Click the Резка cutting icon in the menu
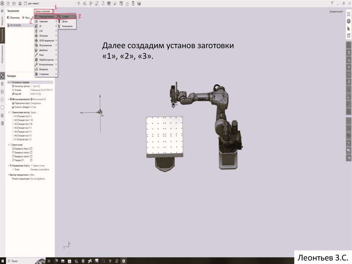The width and height of the screenshot is (352, 264). coord(36,55)
